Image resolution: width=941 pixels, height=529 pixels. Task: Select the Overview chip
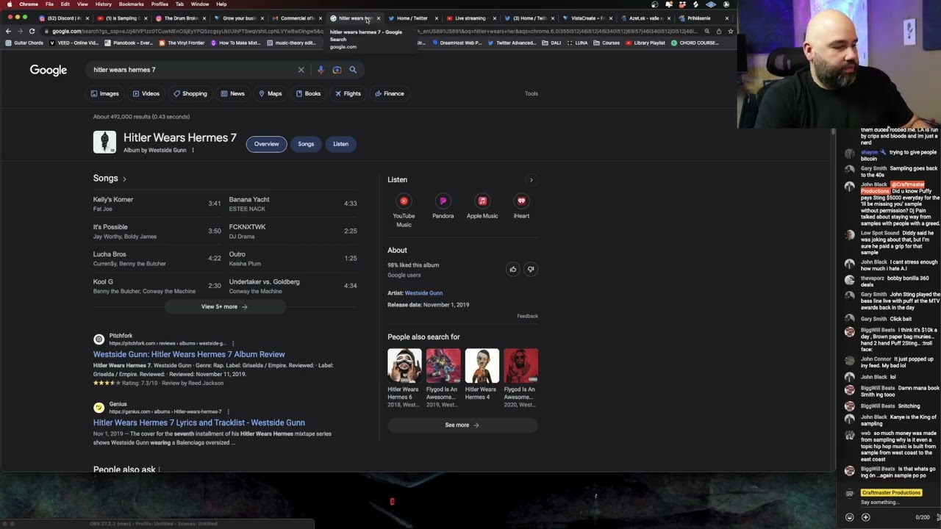tap(266, 144)
